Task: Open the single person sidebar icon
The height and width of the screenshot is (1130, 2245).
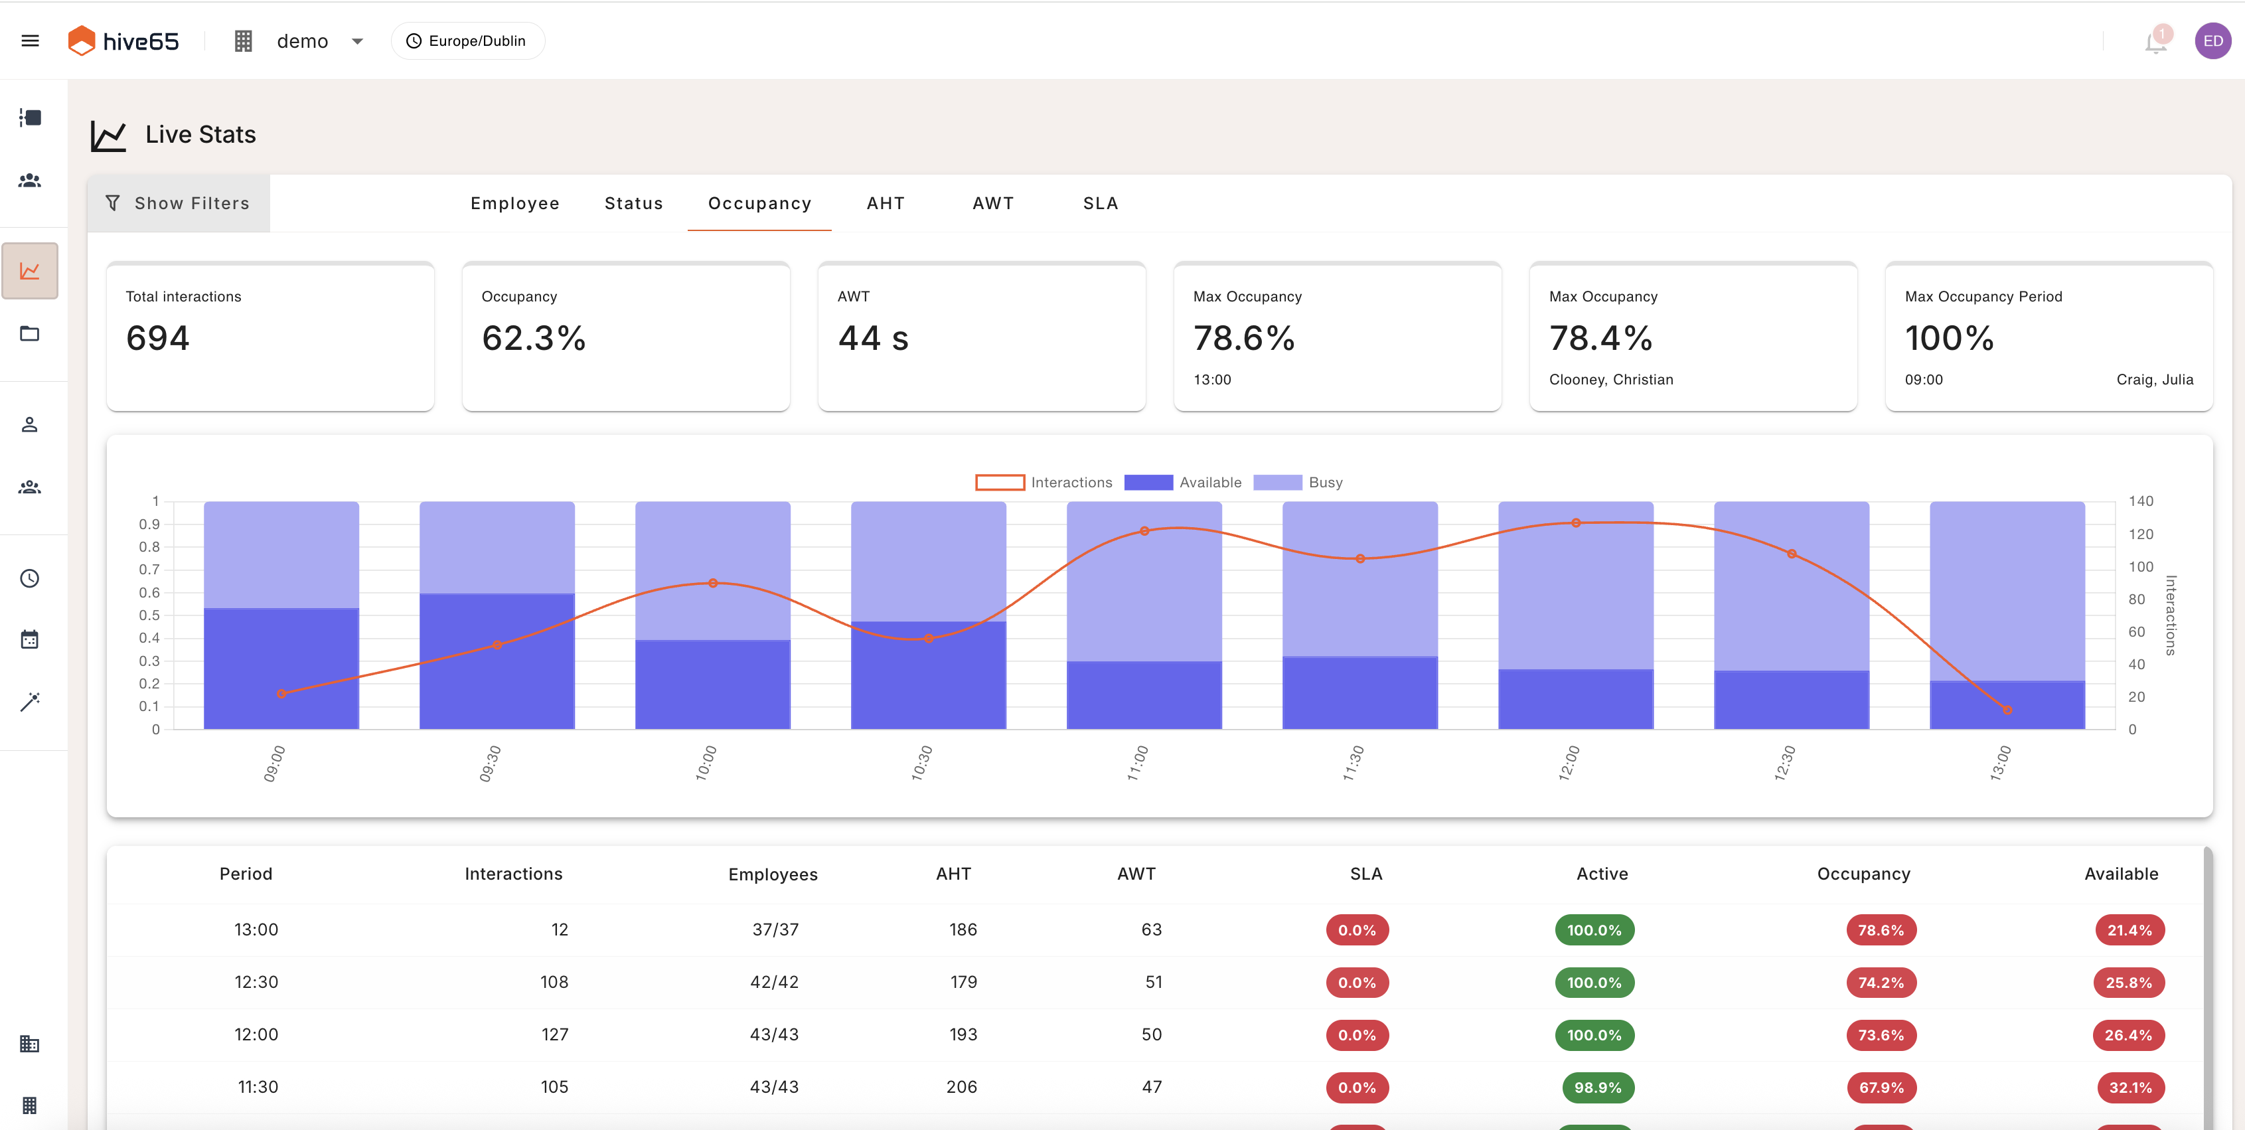Action: point(30,425)
